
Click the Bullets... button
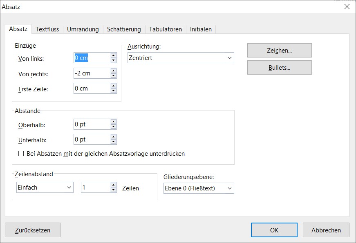click(x=280, y=68)
